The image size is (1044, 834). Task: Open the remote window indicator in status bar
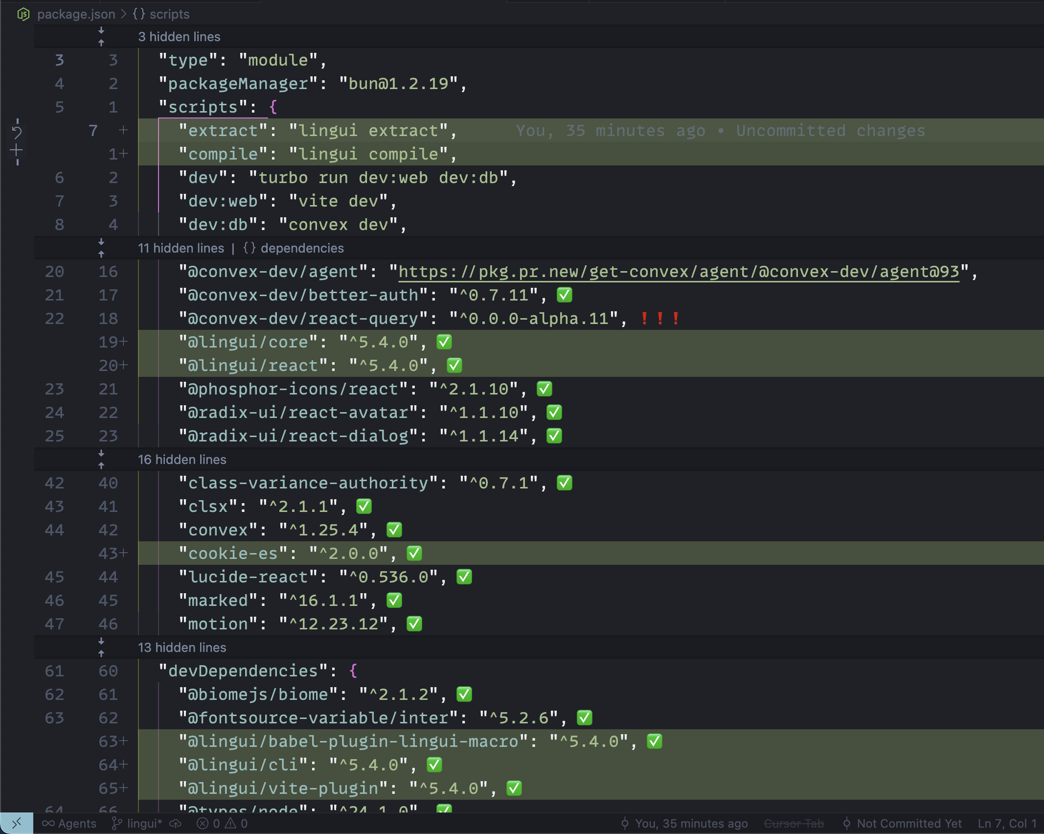[x=17, y=823]
